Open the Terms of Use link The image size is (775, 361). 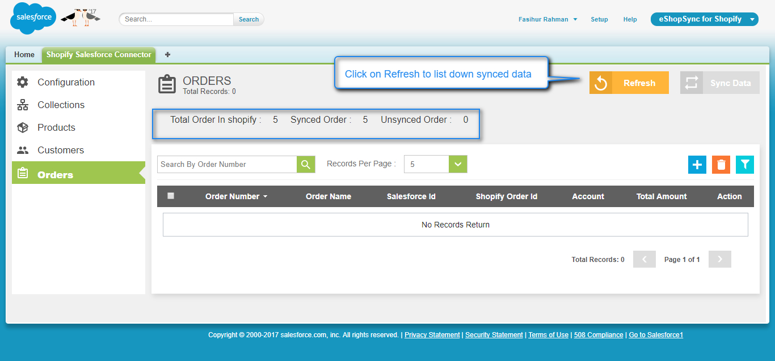point(548,335)
